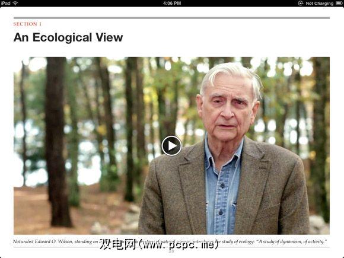Tap the 'Not Charging' status text
Image resolution: width=344 pixels, height=258 pixels.
tap(320, 4)
